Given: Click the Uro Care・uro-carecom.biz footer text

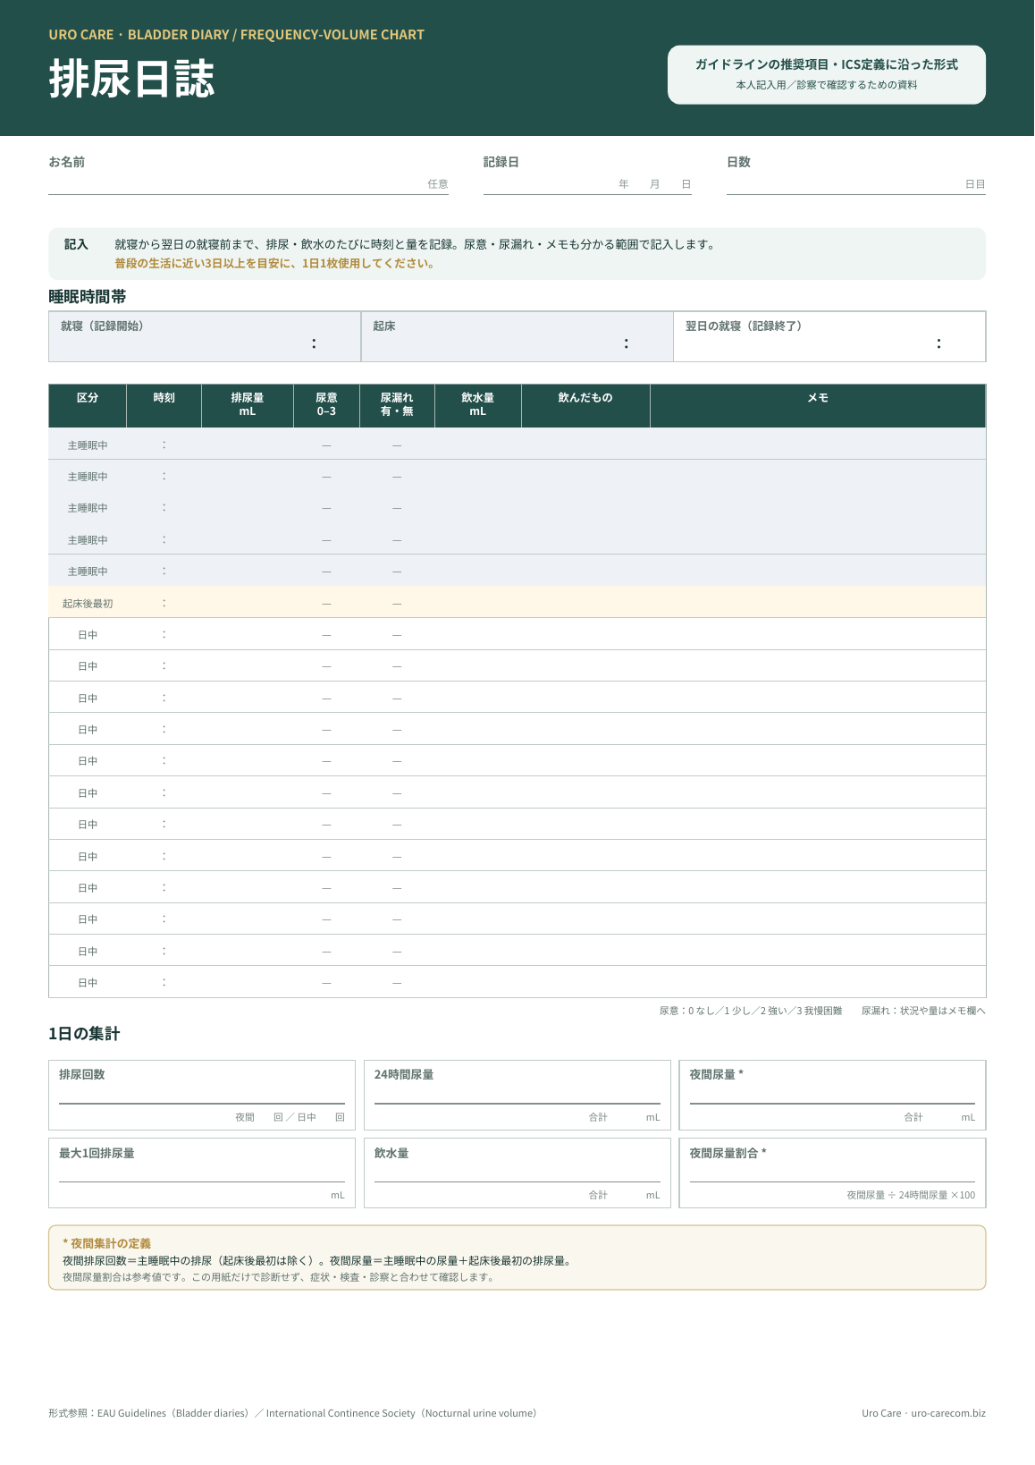Looking at the screenshot, I should pos(923,1413).
